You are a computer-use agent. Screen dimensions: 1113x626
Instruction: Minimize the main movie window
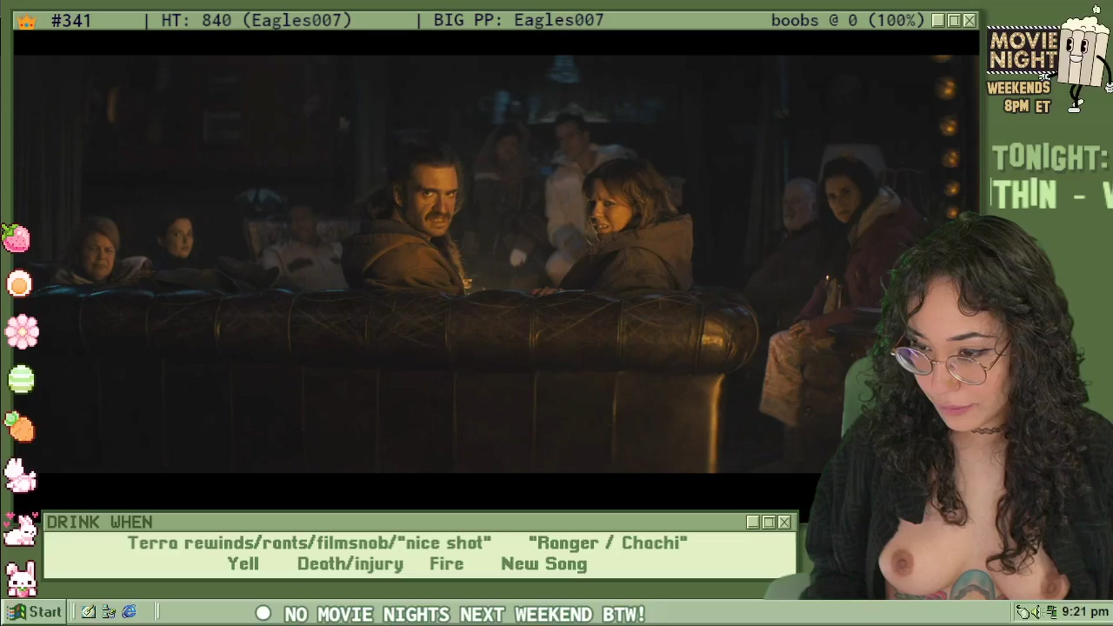tap(939, 21)
